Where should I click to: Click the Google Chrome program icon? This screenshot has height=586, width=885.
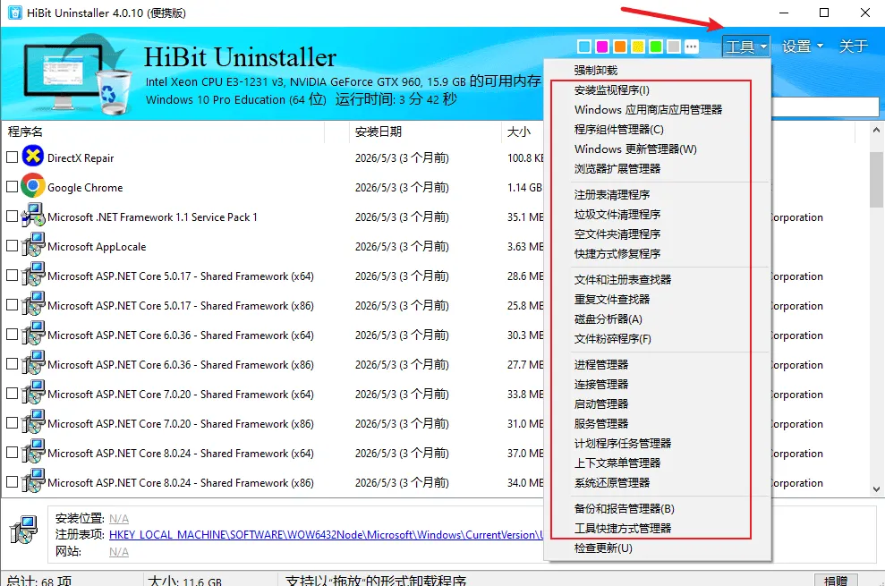pos(33,186)
